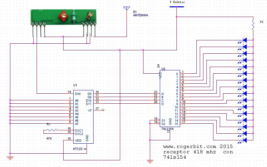Viewport: 267px width, 167px height.
Task: Click pin number 24 above U2
Action: tap(158, 66)
